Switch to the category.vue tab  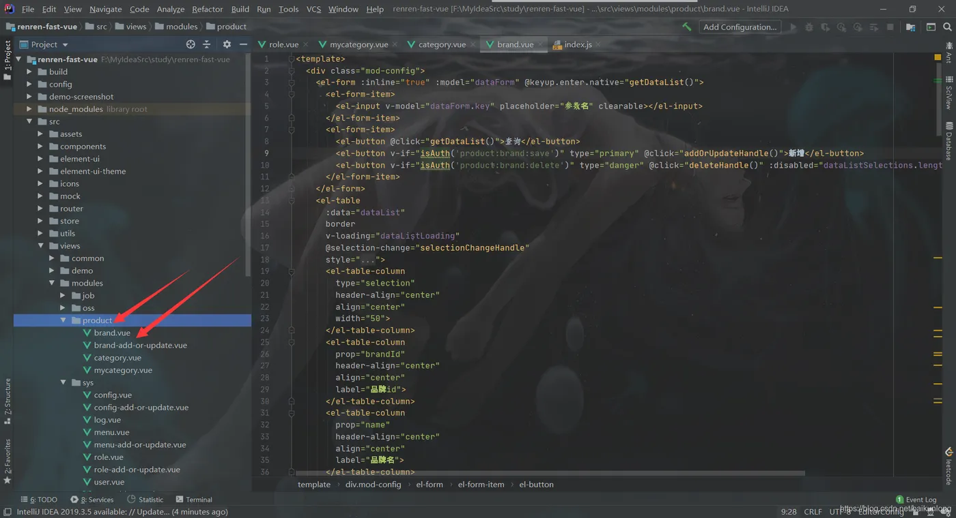[x=442, y=44]
